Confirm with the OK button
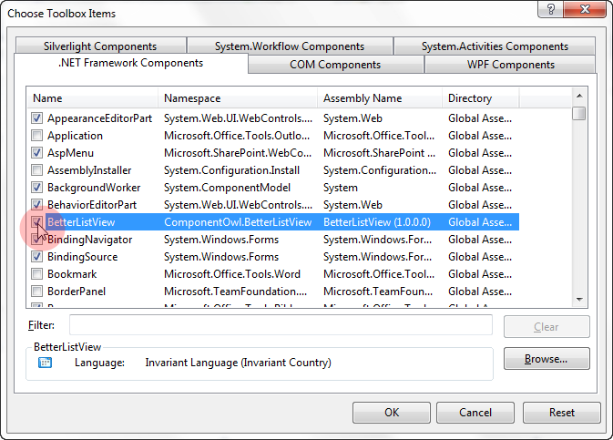The image size is (613, 440). pyautogui.click(x=392, y=413)
